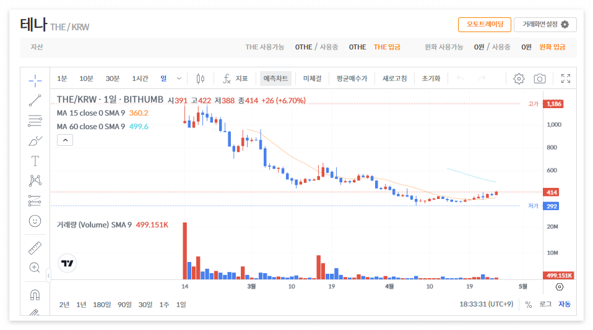
Task: Click the THE 입금 deposit link
Action: 387,47
